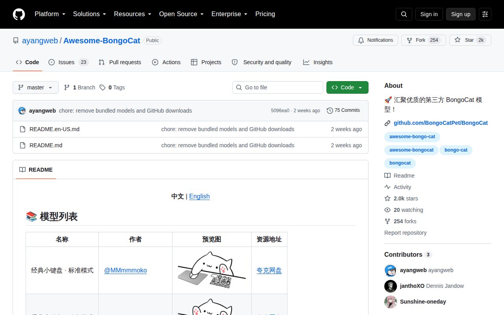Open the Platform dropdown menu
The width and height of the screenshot is (504, 315).
click(x=50, y=14)
